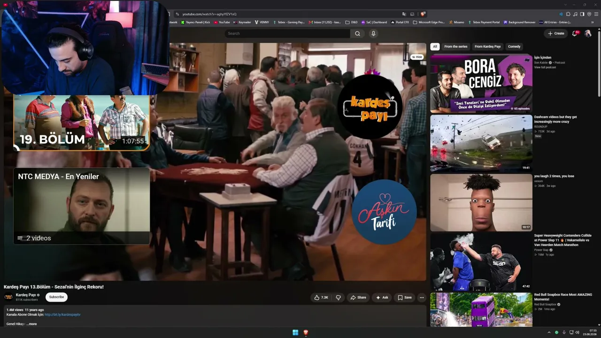The height and width of the screenshot is (338, 601).
Task: Click the Brave Shields icon in address bar
Action: [423, 14]
